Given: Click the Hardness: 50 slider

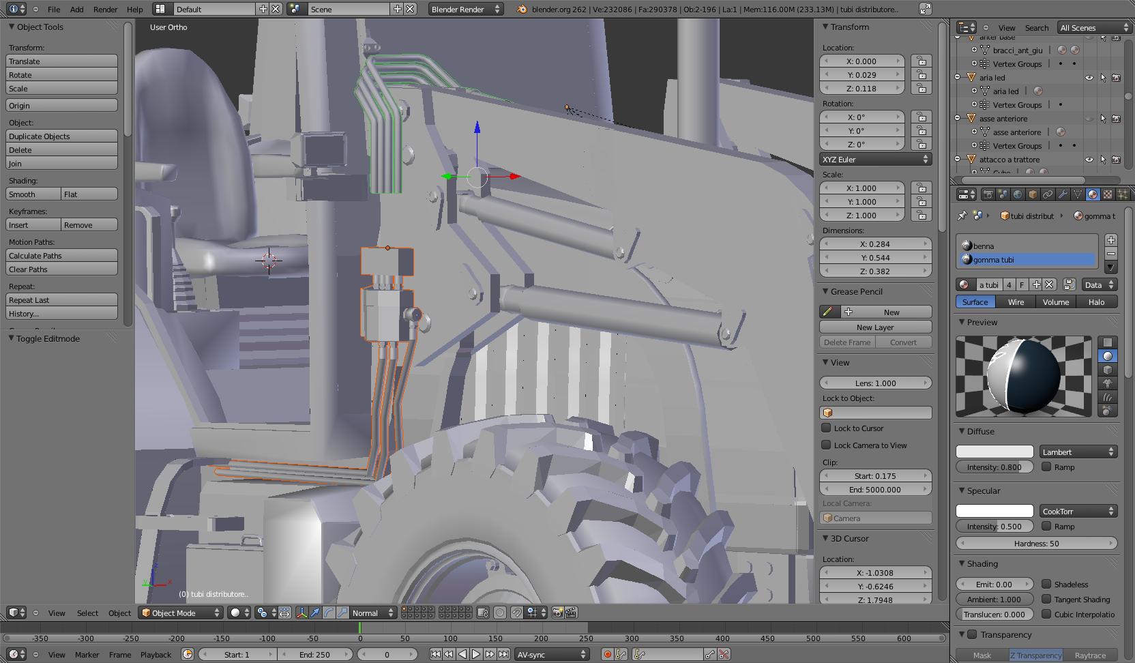Looking at the screenshot, I should click(1036, 543).
